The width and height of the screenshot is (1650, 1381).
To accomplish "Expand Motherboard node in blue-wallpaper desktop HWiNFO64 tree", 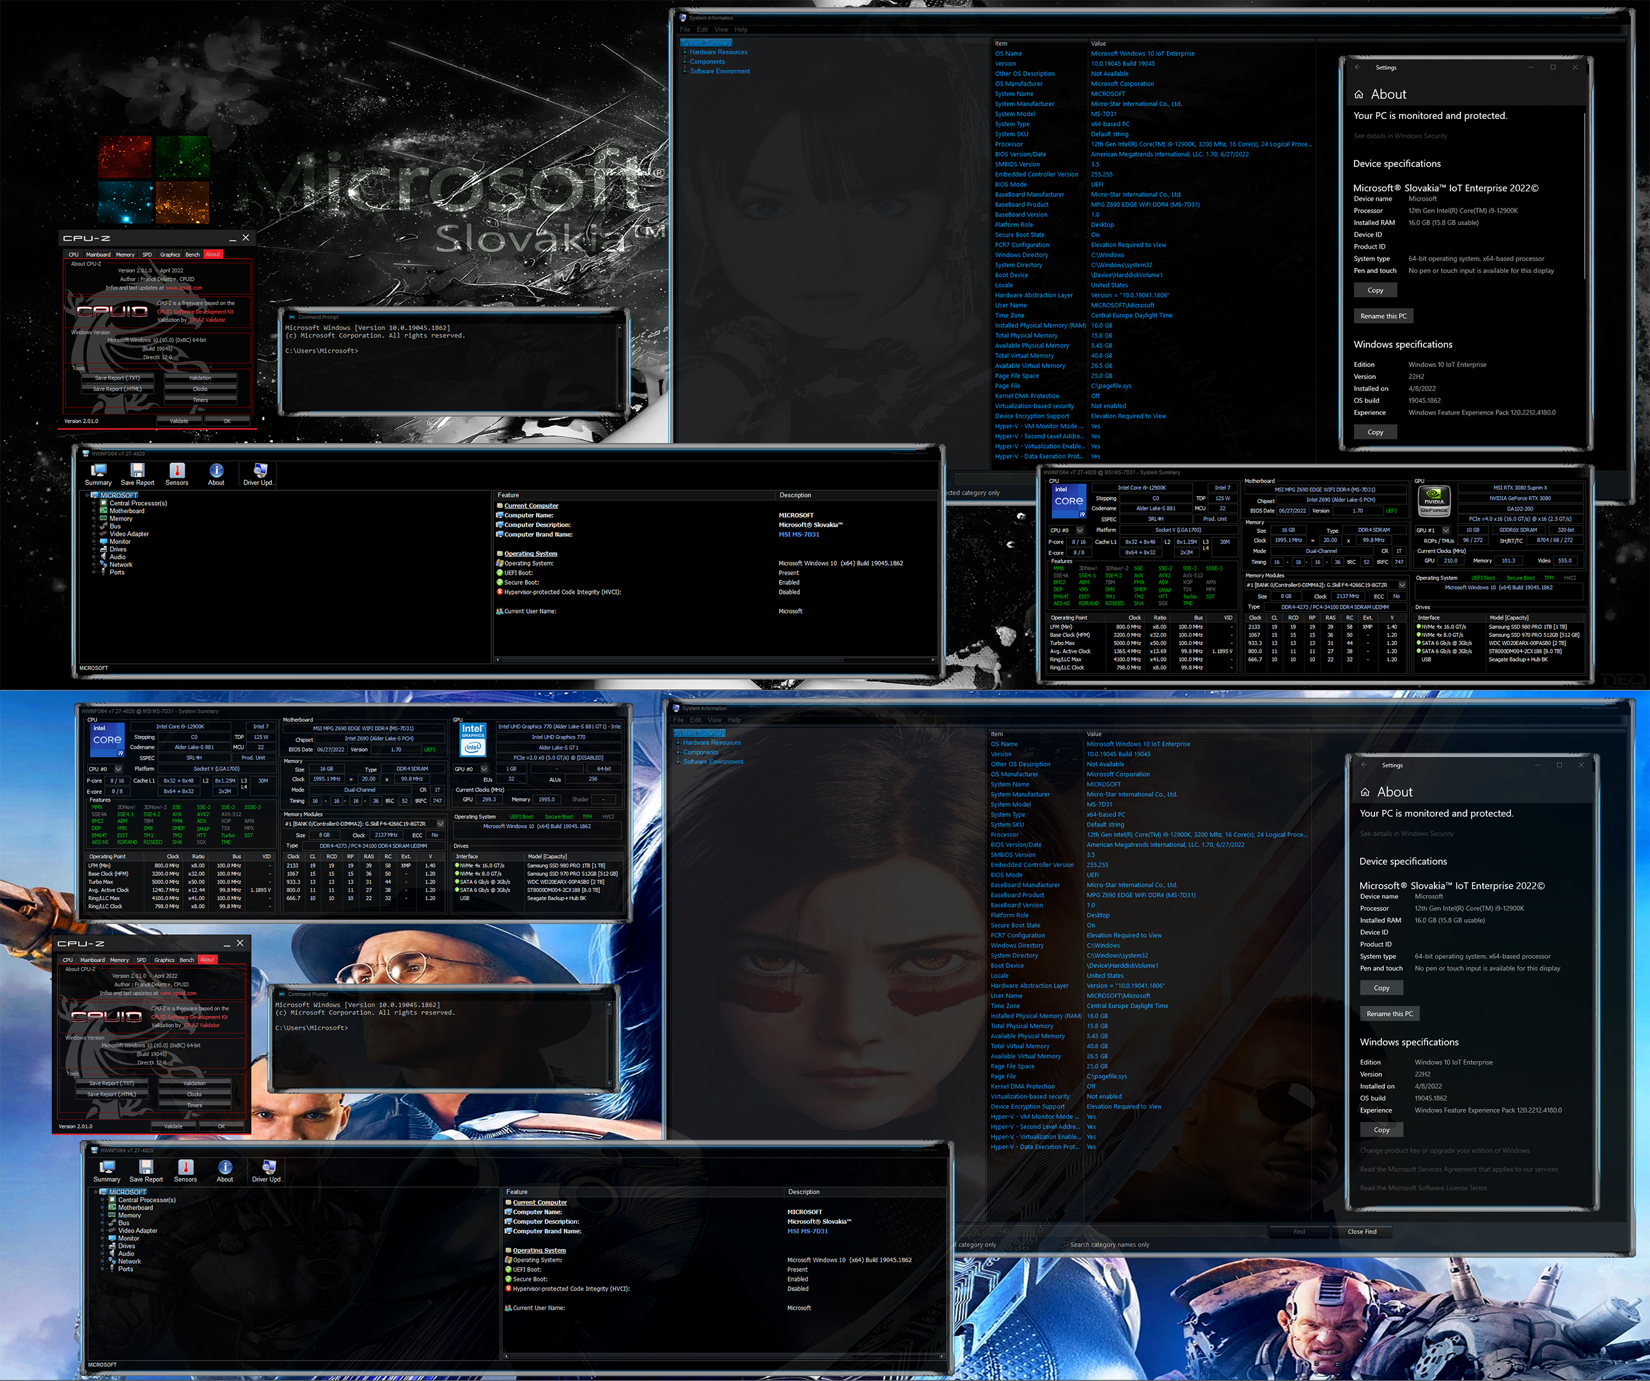I will (103, 1208).
